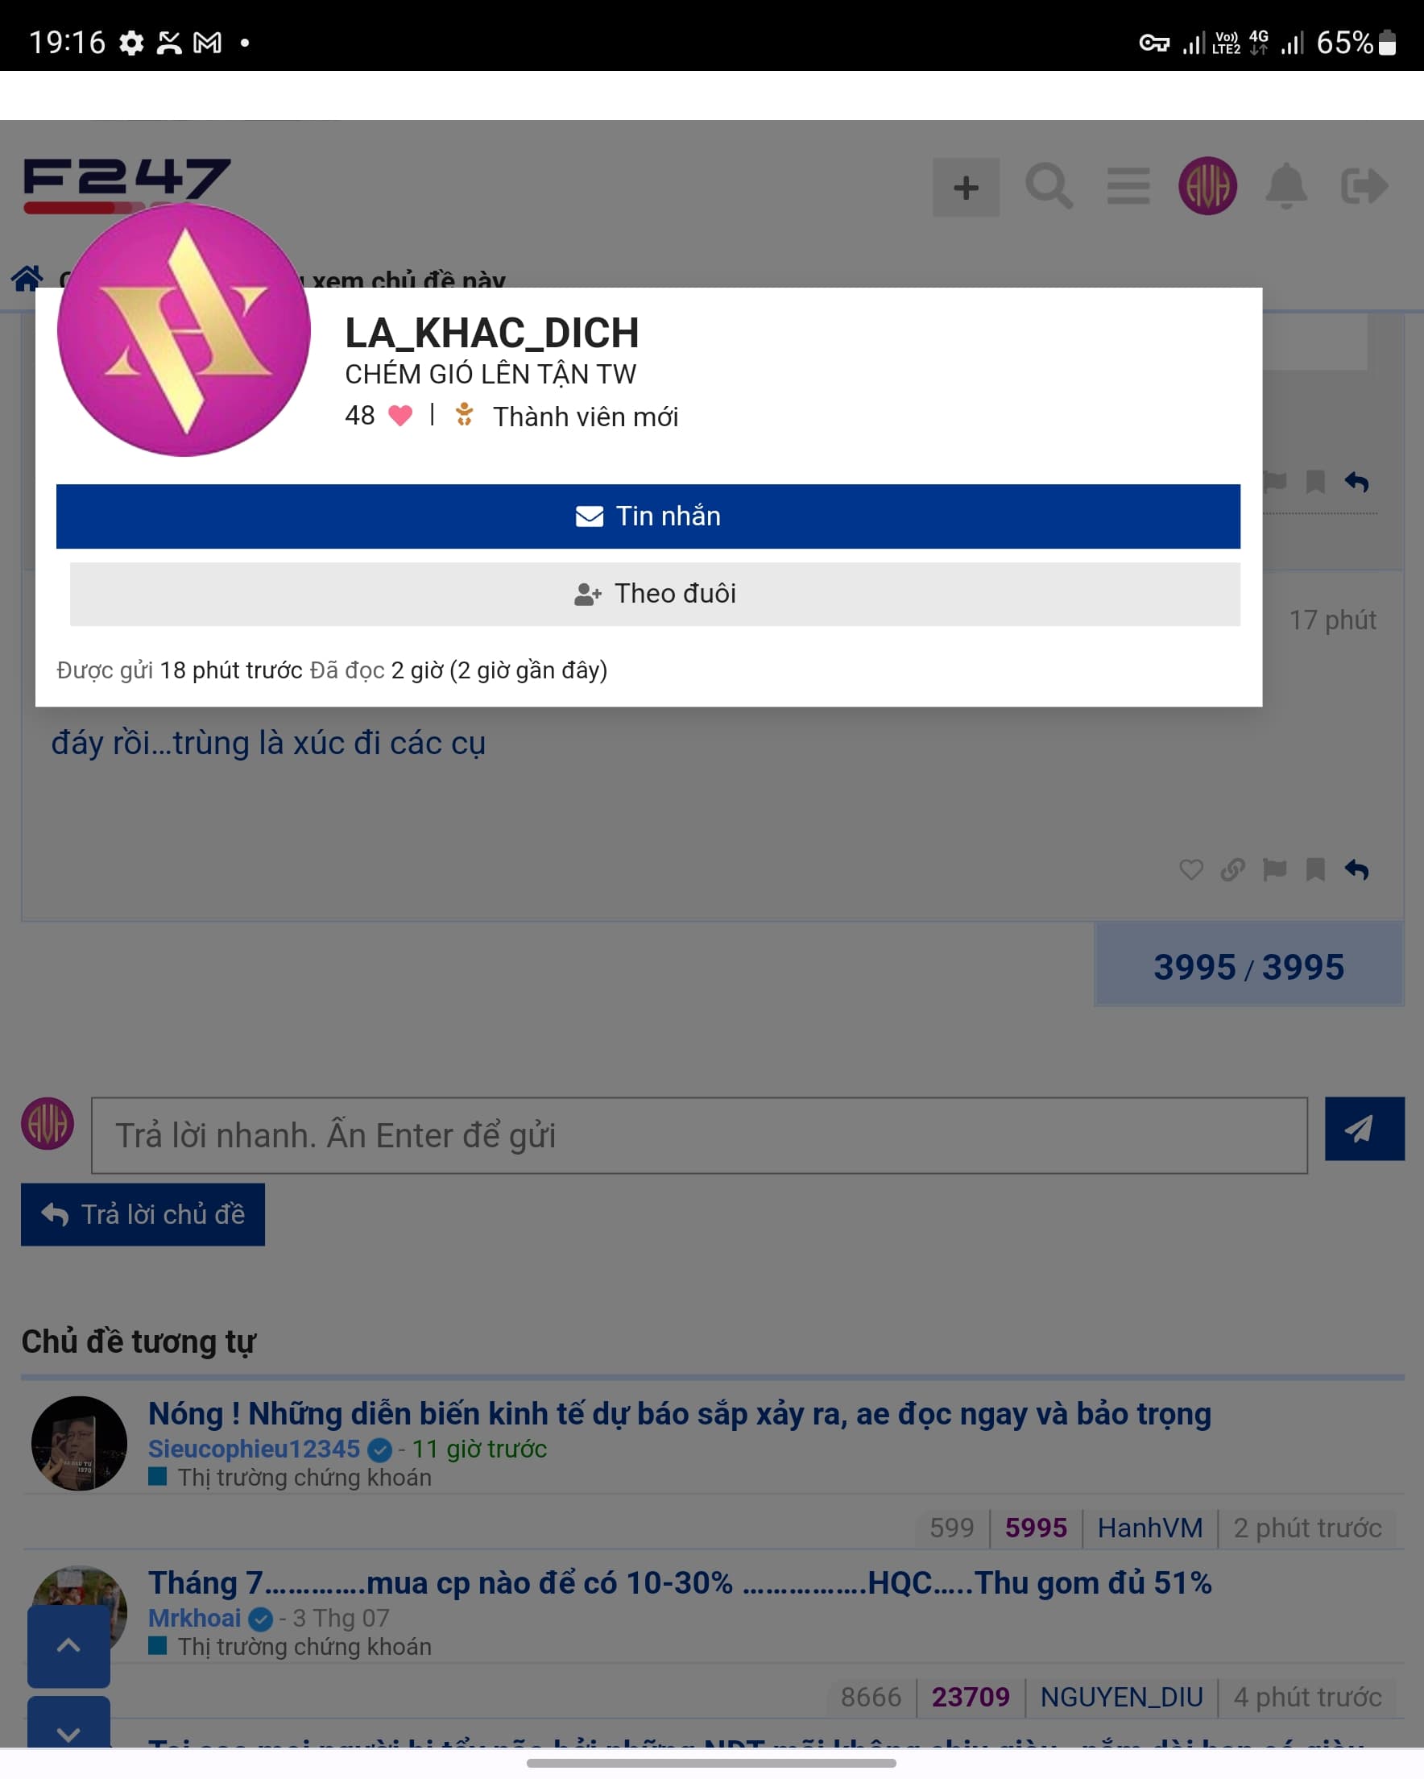Open user avatar in header
This screenshot has width=1424, height=1779.
pos(1208,186)
